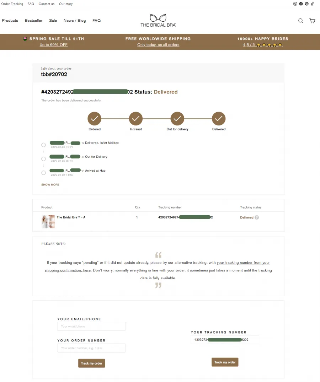The height and width of the screenshot is (382, 320).
Task: Open the Pinterest profile icon
Action: click(x=306, y=4)
